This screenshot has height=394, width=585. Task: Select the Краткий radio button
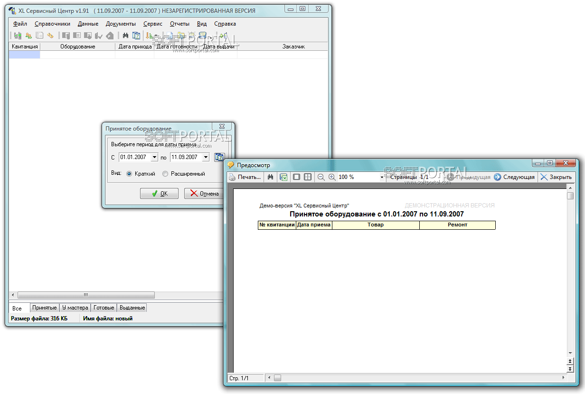129,174
